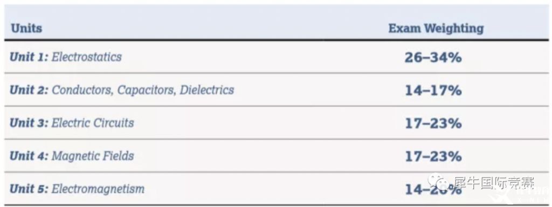Screen dimensions: 552x207
Task: Click the 26–34% weighting value
Action: coord(433,58)
